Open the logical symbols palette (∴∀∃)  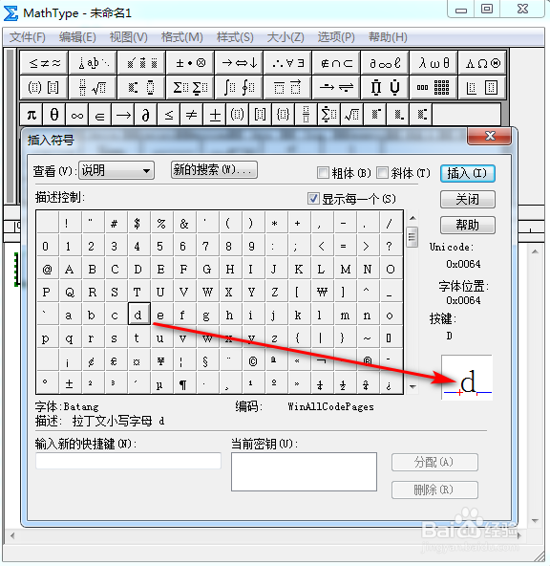(x=287, y=63)
